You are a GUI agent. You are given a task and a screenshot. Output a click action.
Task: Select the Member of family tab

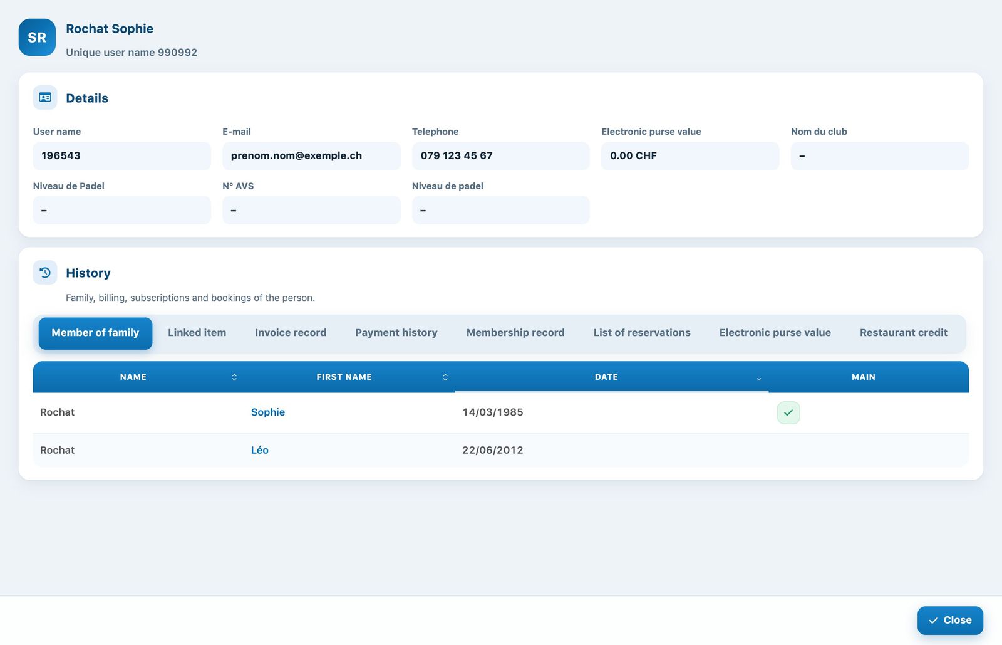point(95,333)
